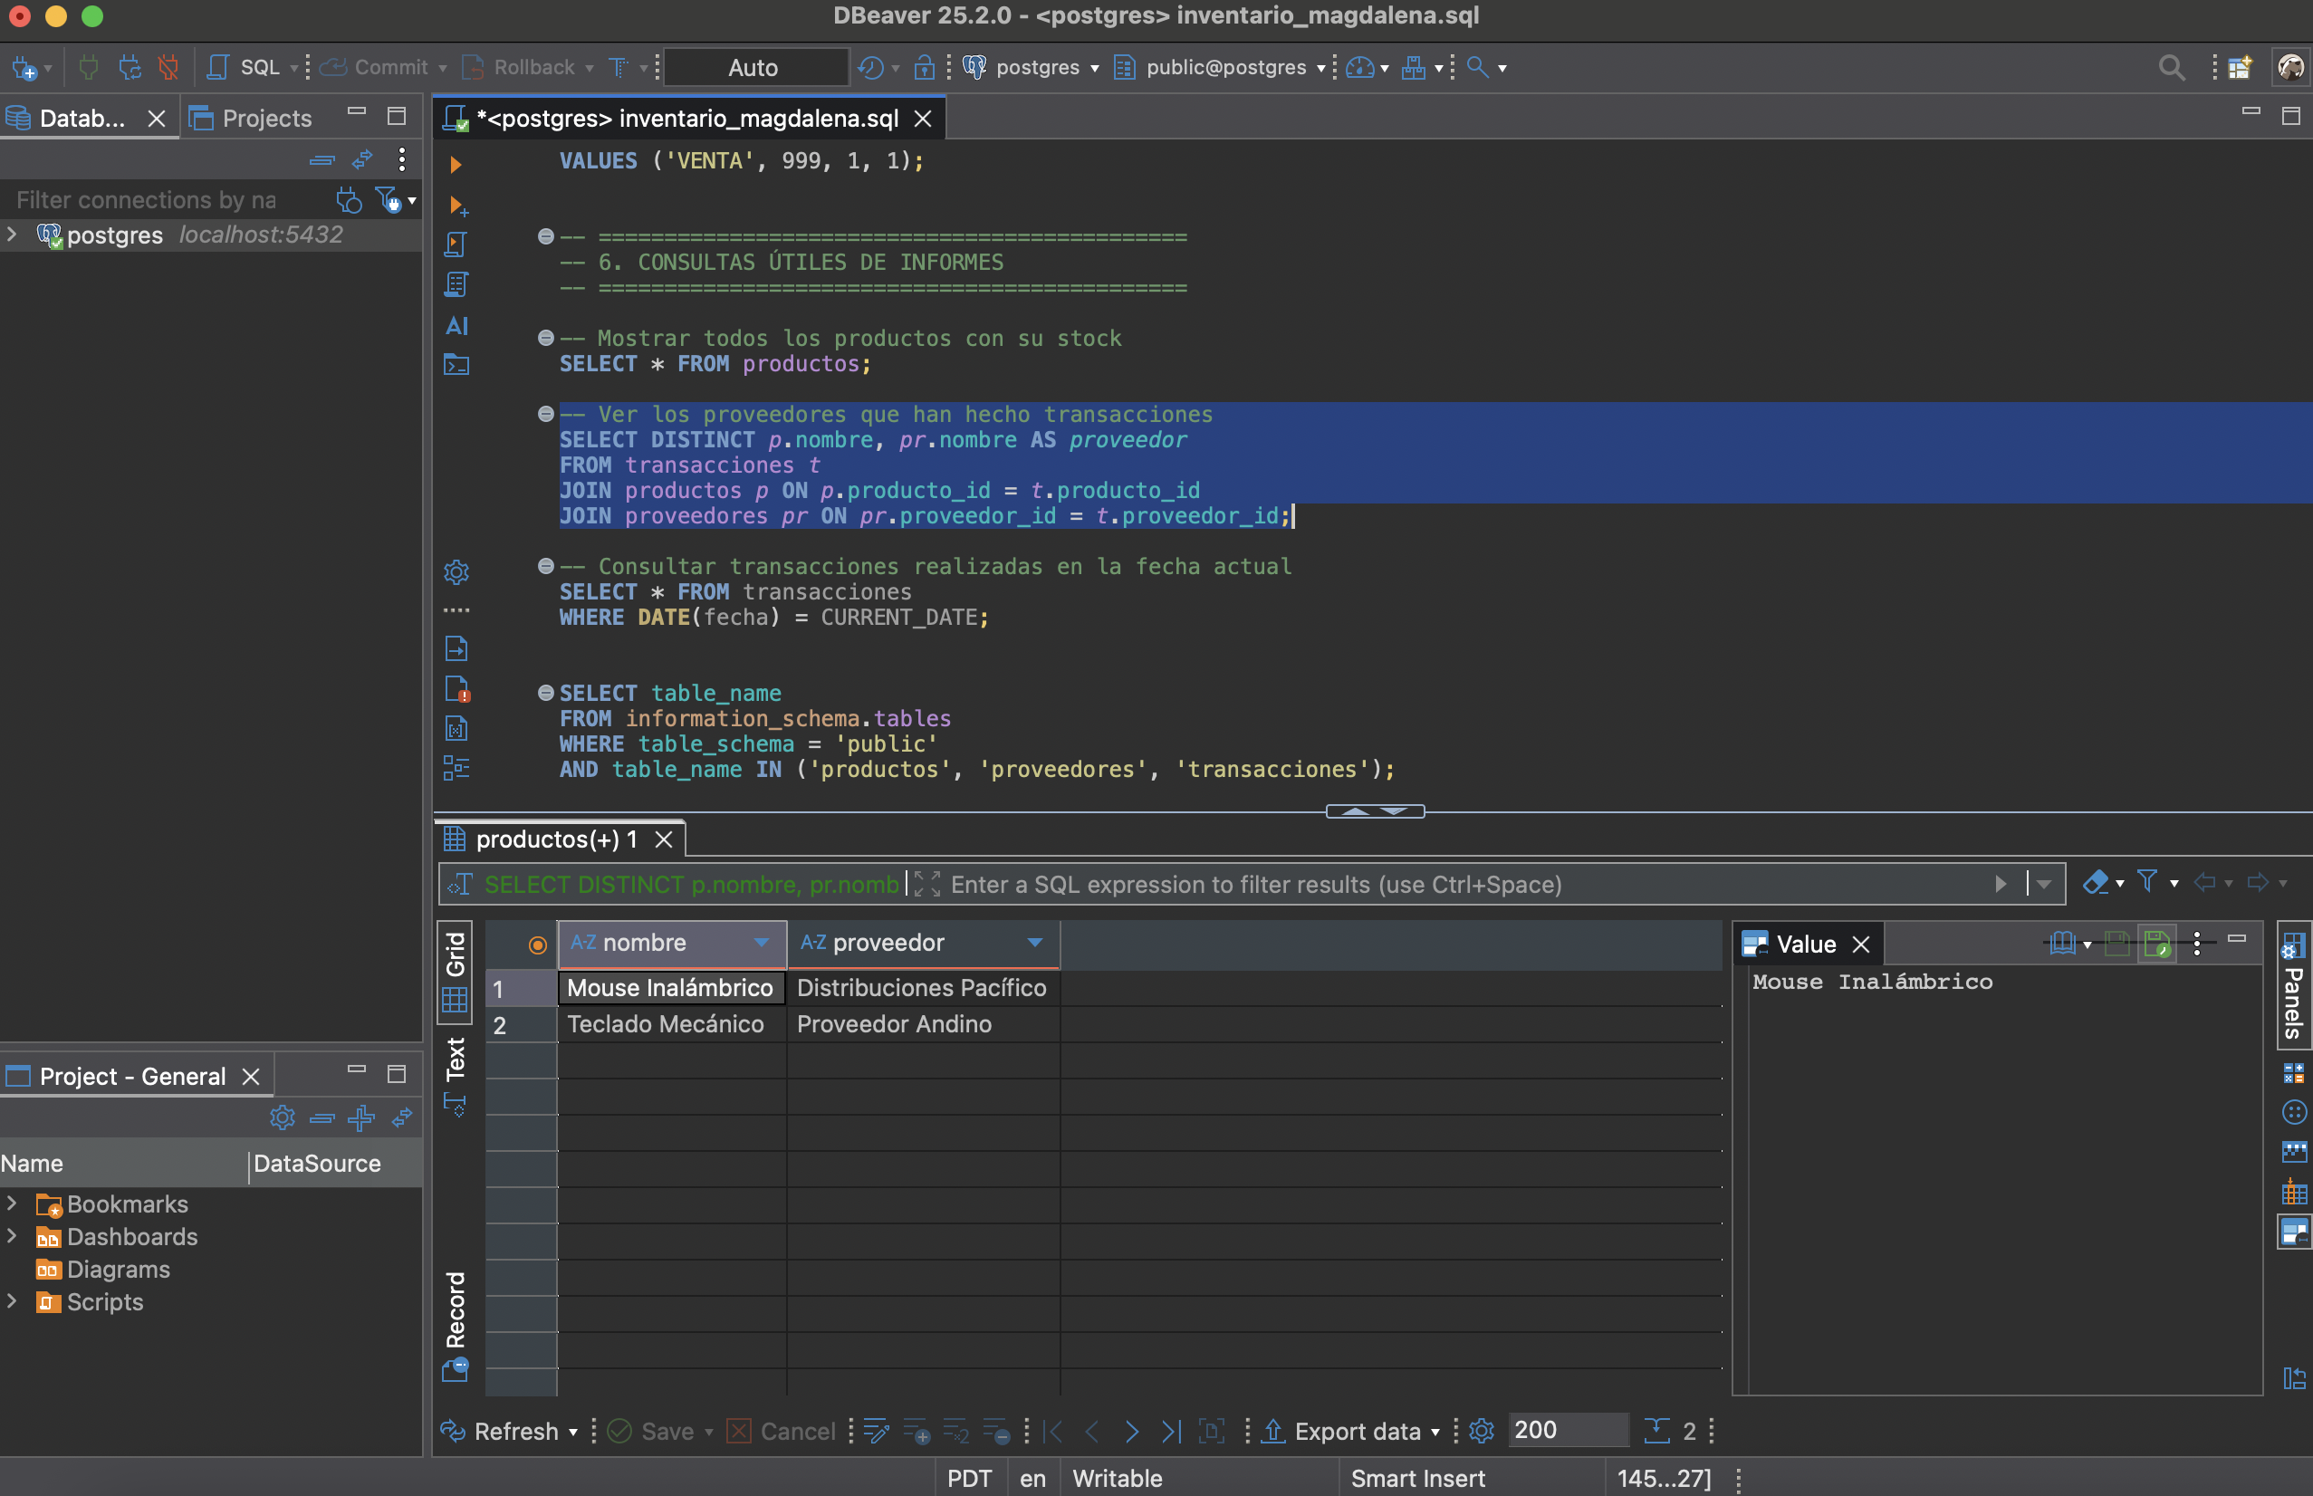This screenshot has width=2313, height=1496.
Task: Click results panel maximize divider arrows
Action: pyautogui.click(x=1375, y=811)
